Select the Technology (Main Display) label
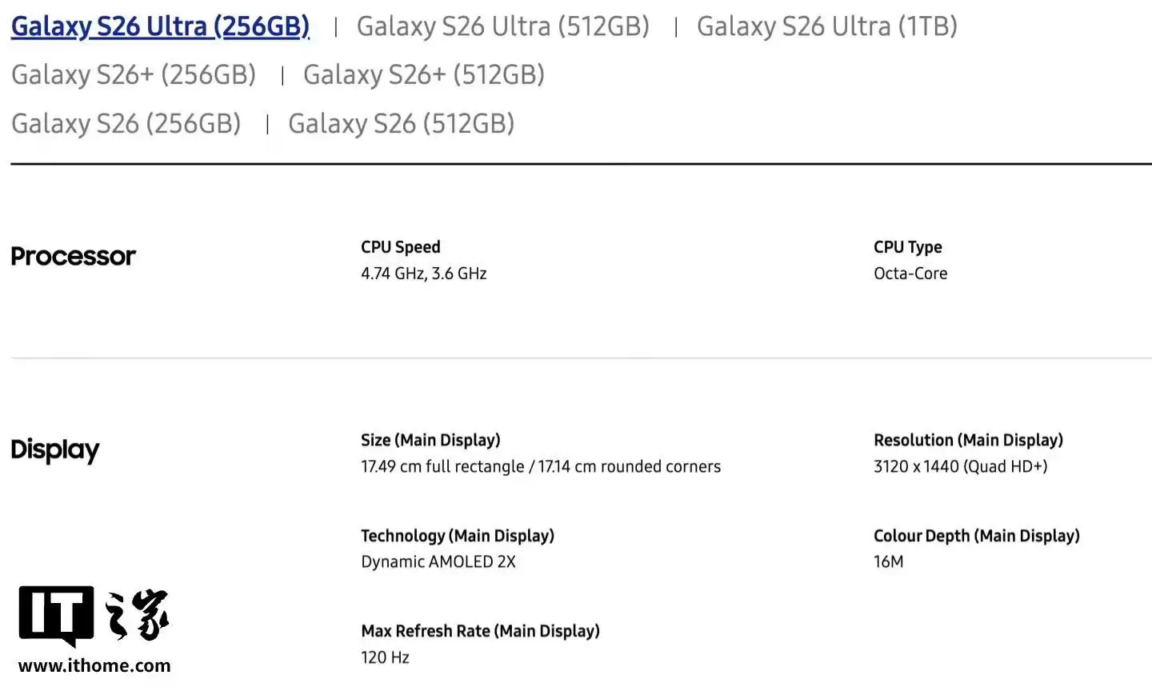Screen dimensions: 1152x687 [x=457, y=535]
